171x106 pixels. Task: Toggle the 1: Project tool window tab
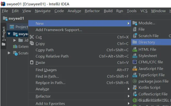tap(4, 36)
